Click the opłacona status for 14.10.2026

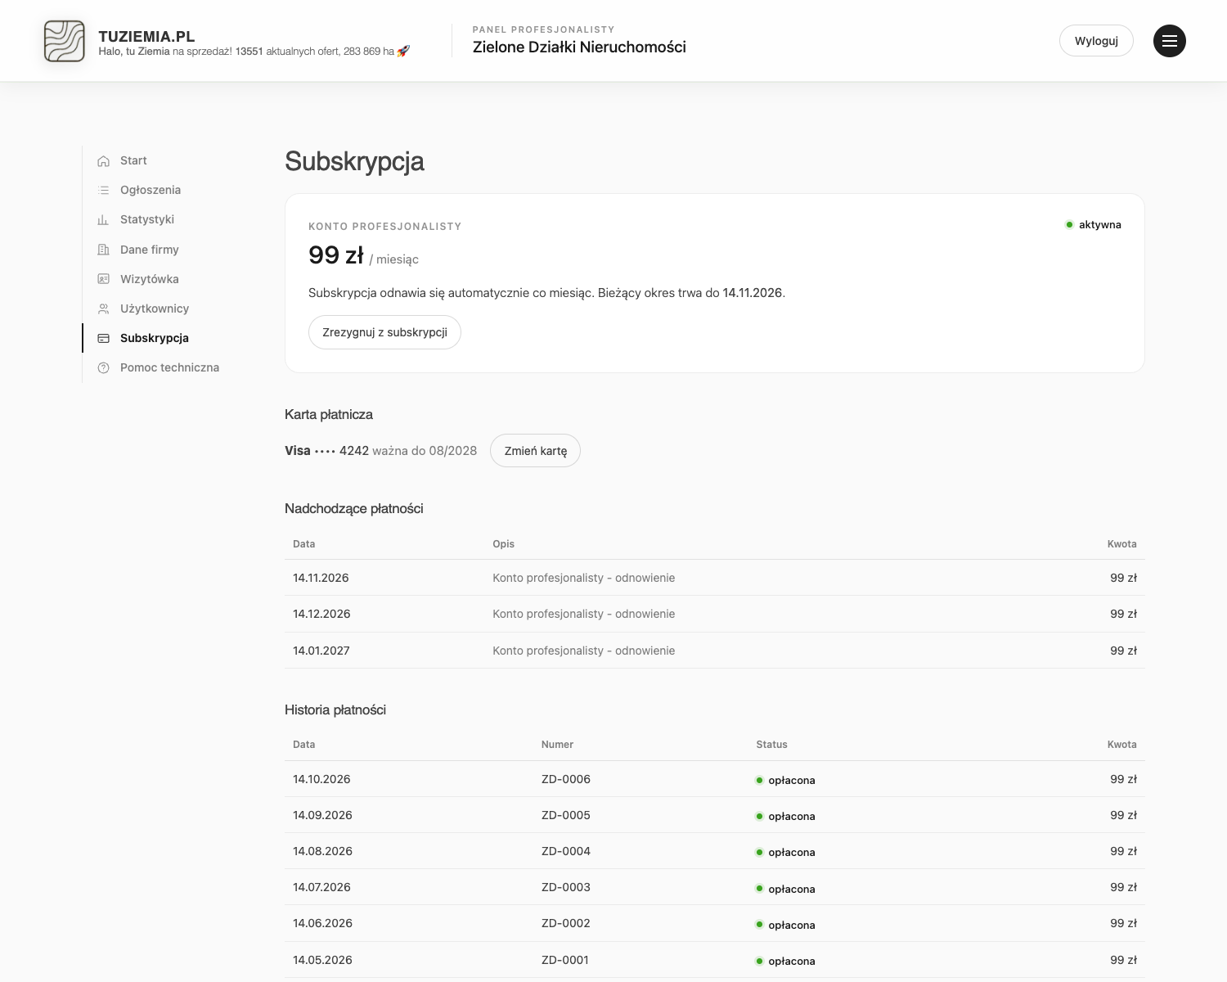click(x=785, y=780)
